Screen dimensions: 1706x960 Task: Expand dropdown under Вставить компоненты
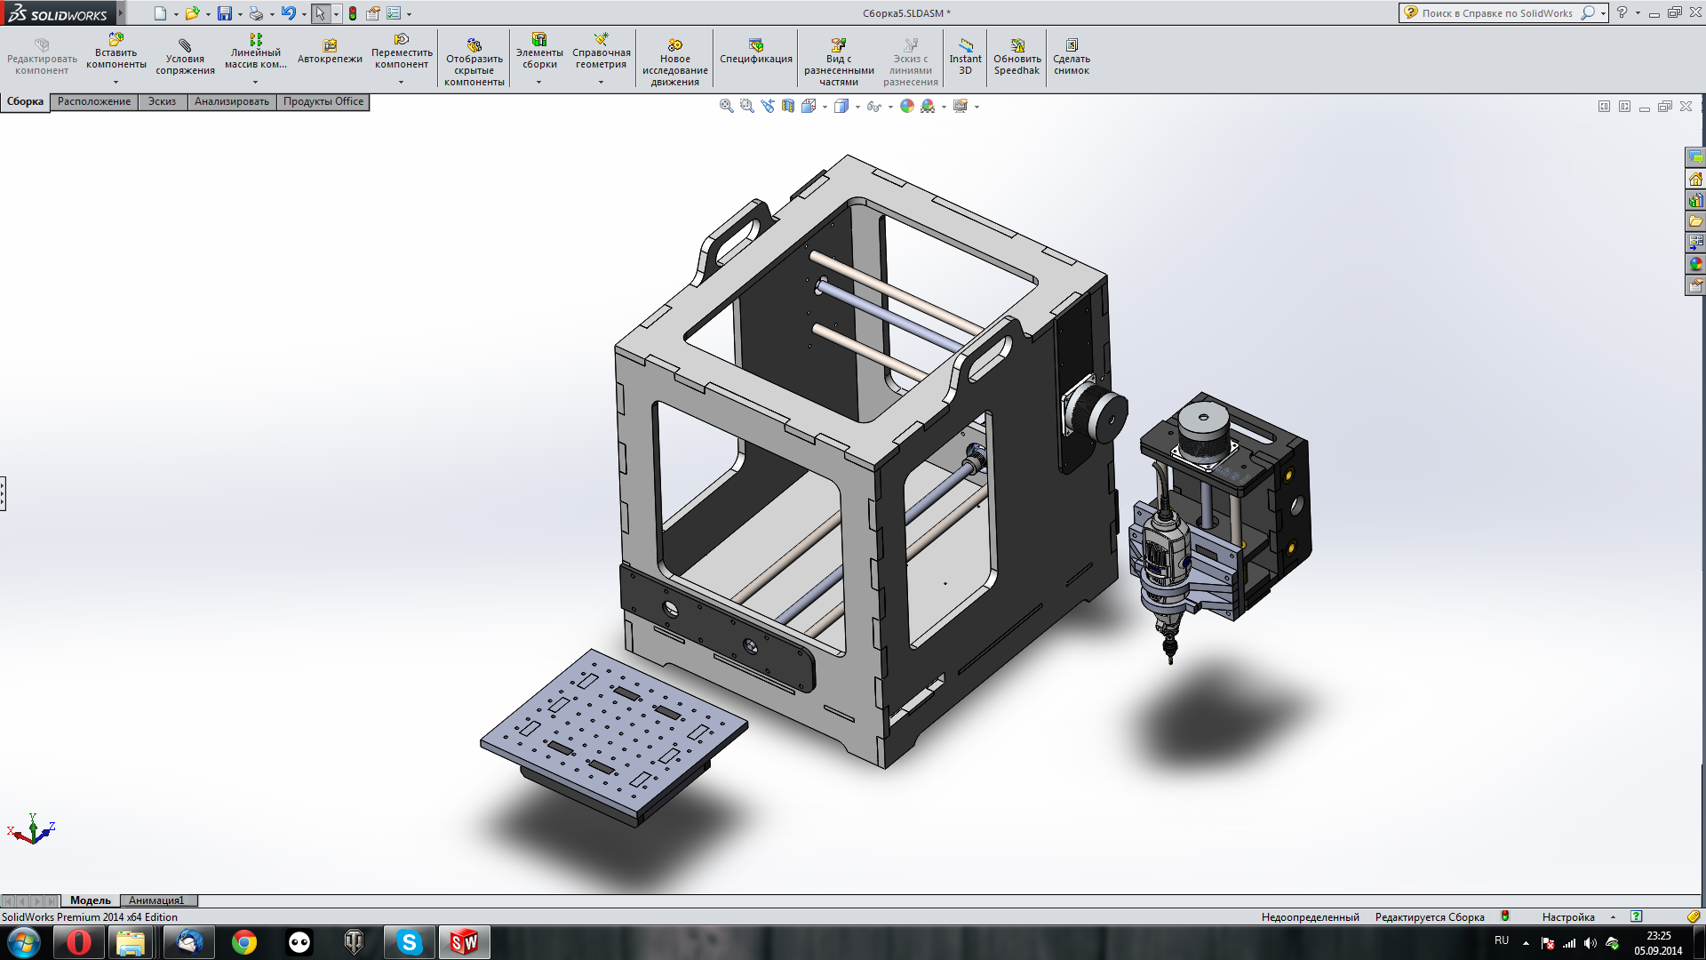coord(116,82)
